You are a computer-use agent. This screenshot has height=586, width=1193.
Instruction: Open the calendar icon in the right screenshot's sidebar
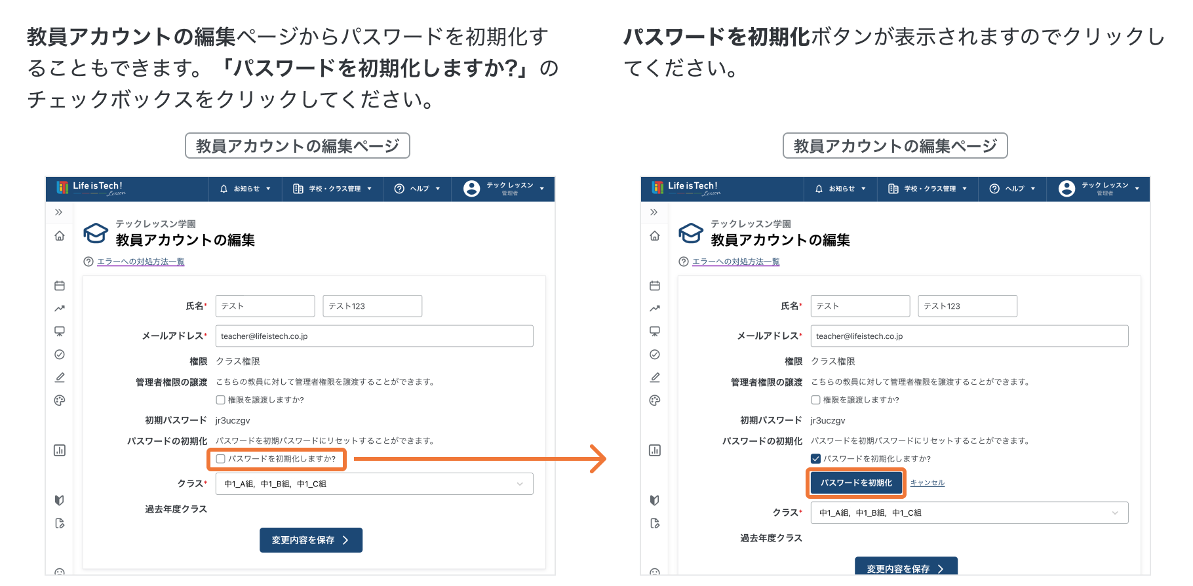point(655,286)
